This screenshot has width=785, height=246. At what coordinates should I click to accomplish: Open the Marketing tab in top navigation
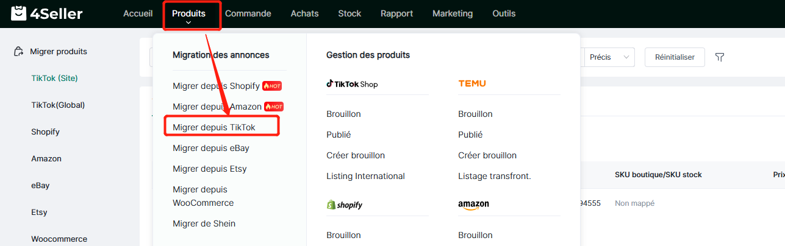452,13
